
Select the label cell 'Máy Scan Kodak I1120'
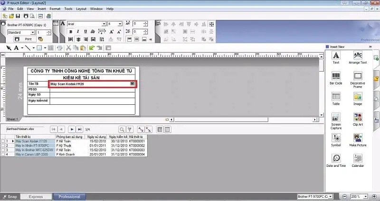click(92, 84)
